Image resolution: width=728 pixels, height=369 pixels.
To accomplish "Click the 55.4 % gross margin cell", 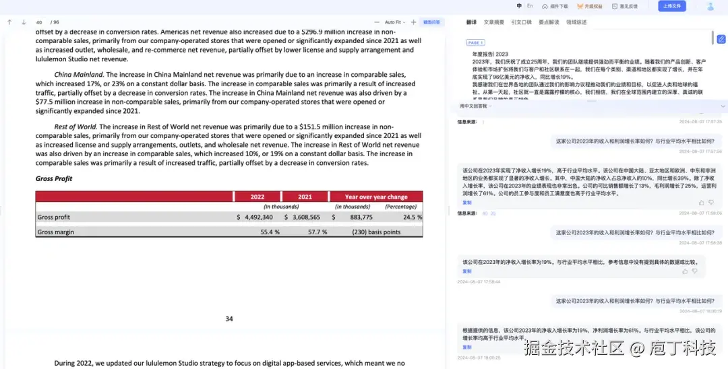I will pos(270,232).
